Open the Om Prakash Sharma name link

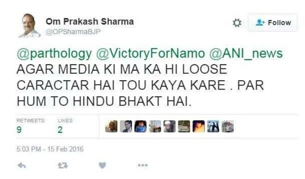coord(90,21)
